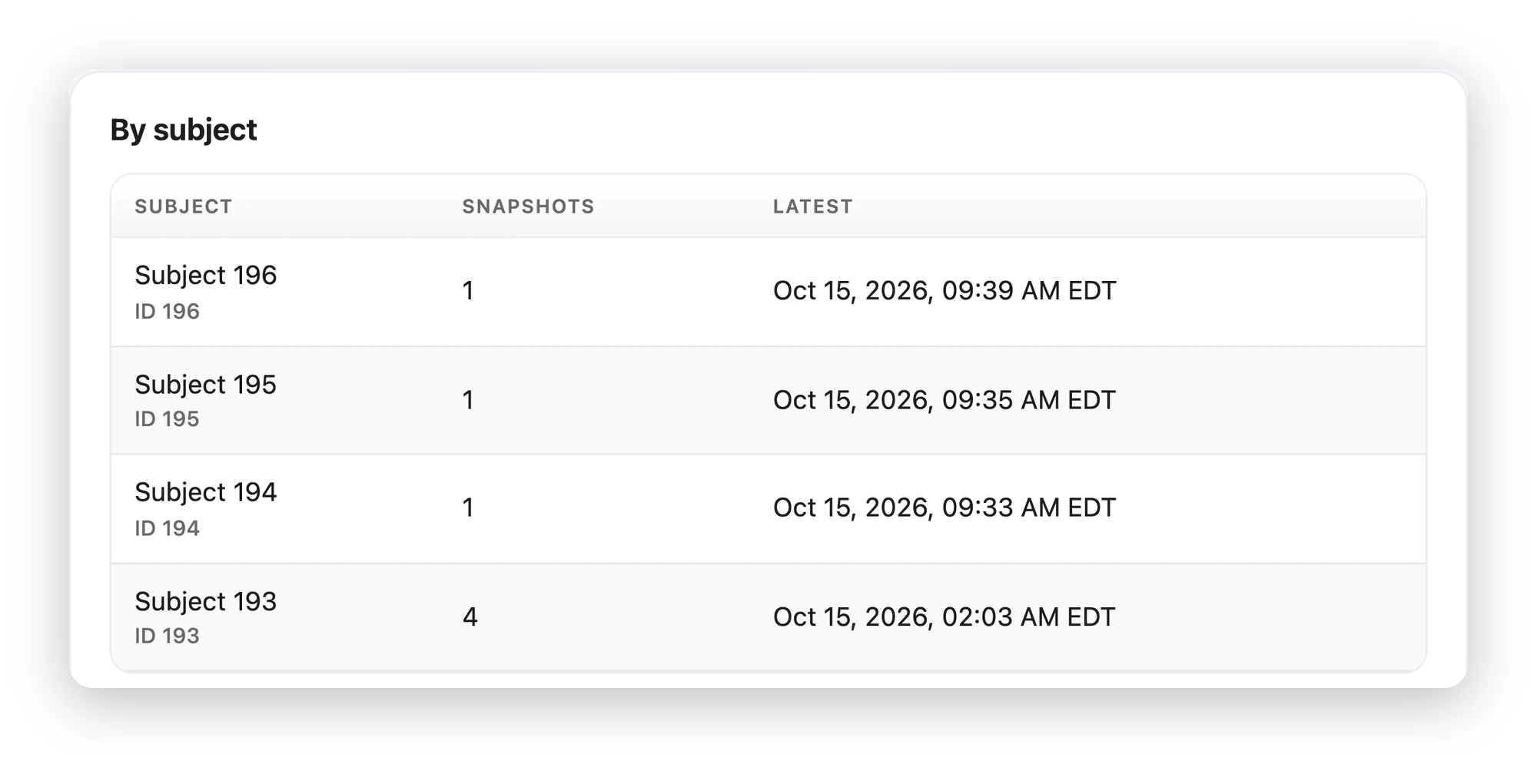
Task: Select snapshot count for Subject 195
Action: pyautogui.click(x=467, y=400)
